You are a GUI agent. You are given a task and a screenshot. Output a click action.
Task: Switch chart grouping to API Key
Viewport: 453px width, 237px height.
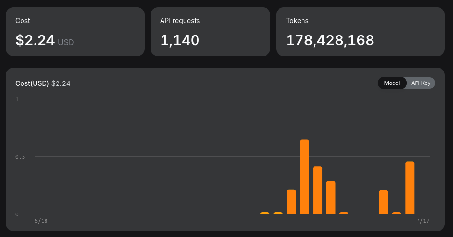(421, 83)
